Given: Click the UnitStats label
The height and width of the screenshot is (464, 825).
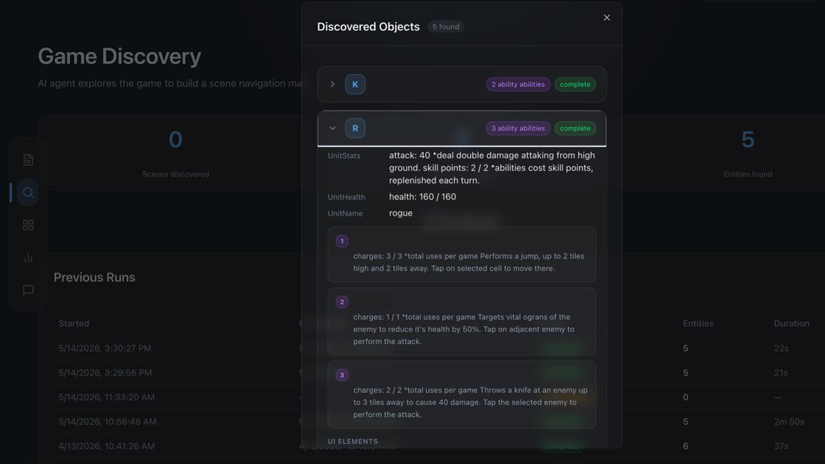Looking at the screenshot, I should 344,156.
